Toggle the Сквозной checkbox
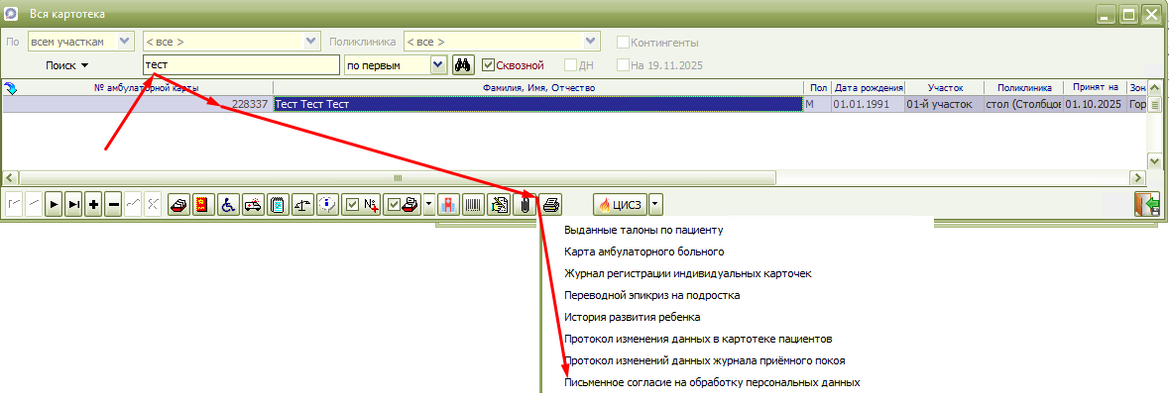The height and width of the screenshot is (402, 1169). tap(488, 65)
